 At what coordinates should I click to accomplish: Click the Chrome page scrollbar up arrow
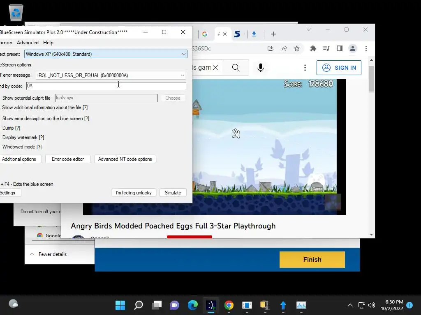click(x=371, y=60)
